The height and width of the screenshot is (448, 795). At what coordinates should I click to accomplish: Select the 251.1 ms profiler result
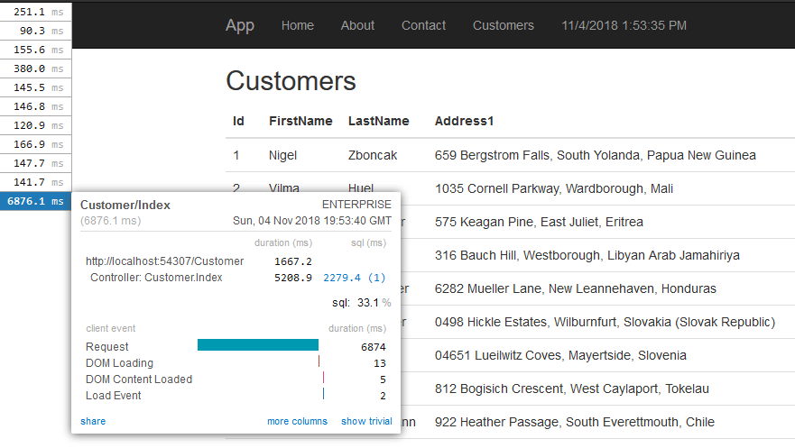click(35, 12)
